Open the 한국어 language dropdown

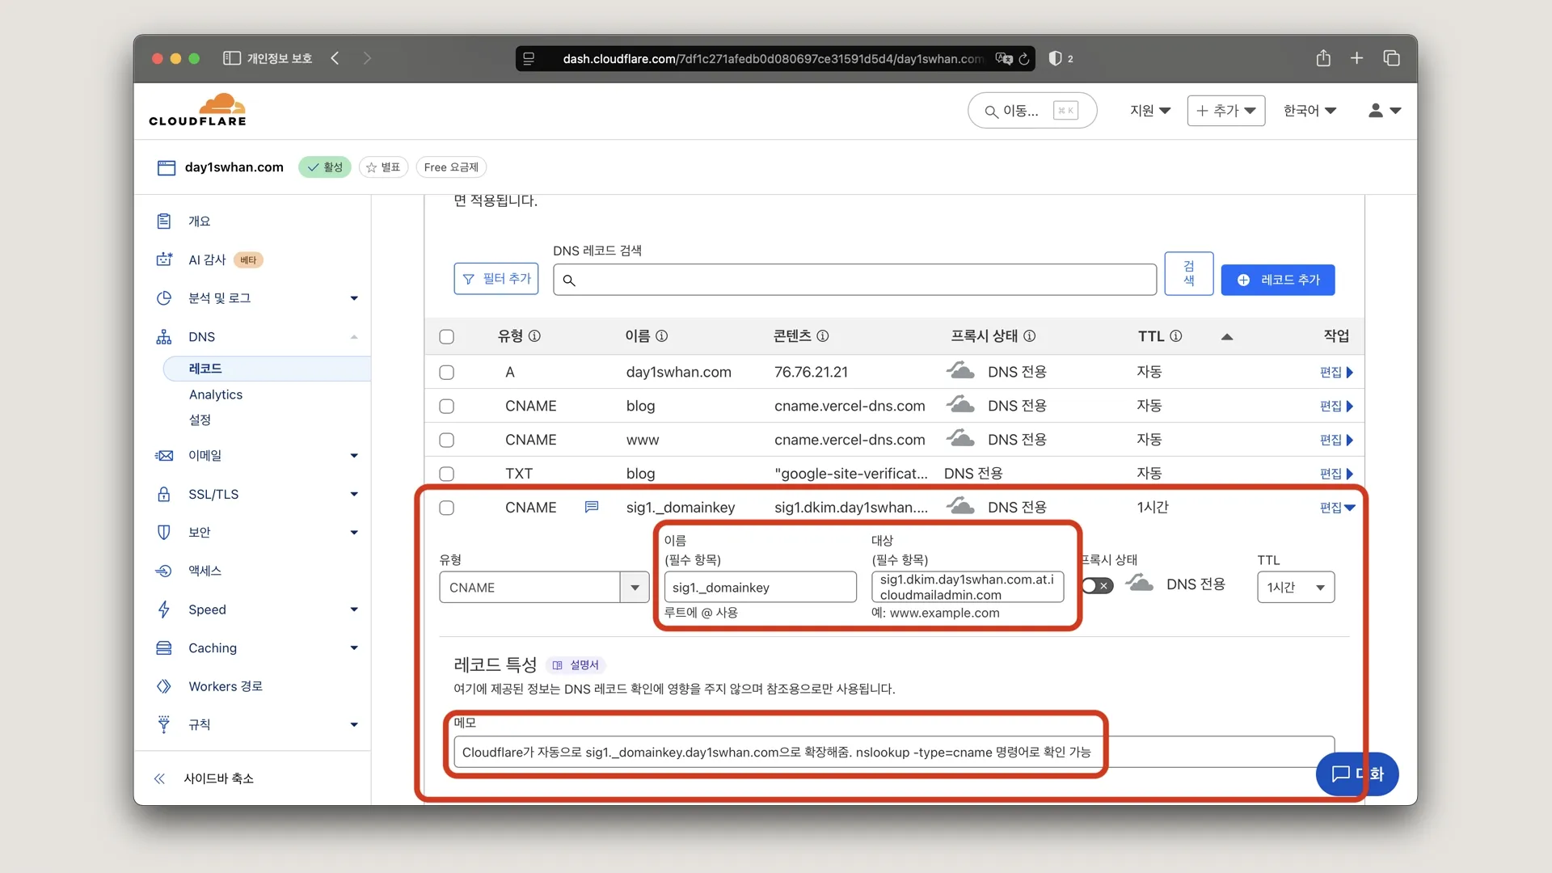1309,111
